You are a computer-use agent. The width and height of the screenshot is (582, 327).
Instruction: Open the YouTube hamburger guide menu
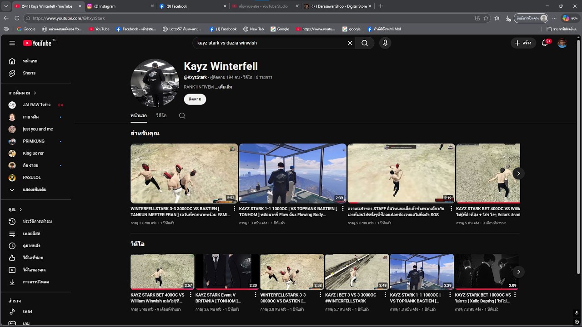click(12, 43)
